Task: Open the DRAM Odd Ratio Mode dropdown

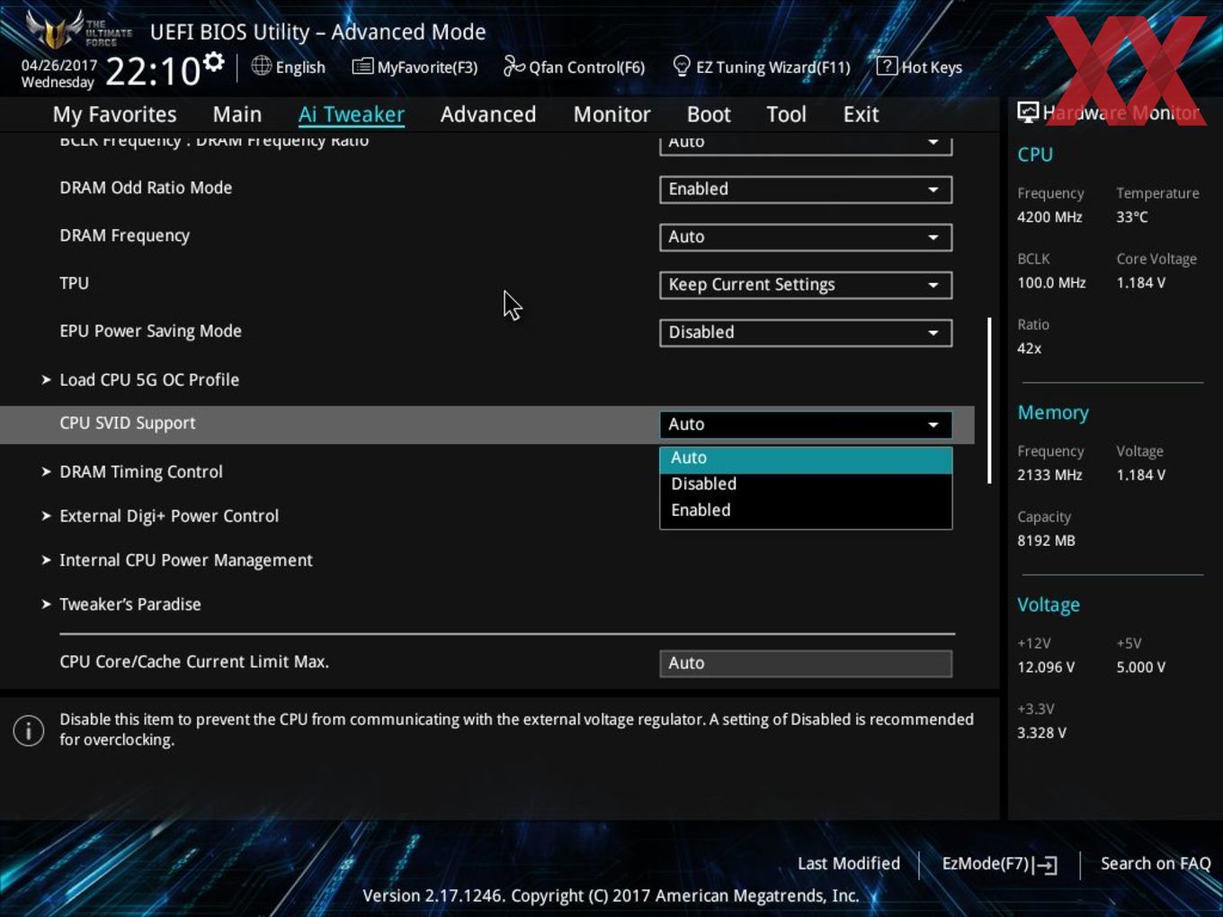Action: pyautogui.click(x=806, y=190)
